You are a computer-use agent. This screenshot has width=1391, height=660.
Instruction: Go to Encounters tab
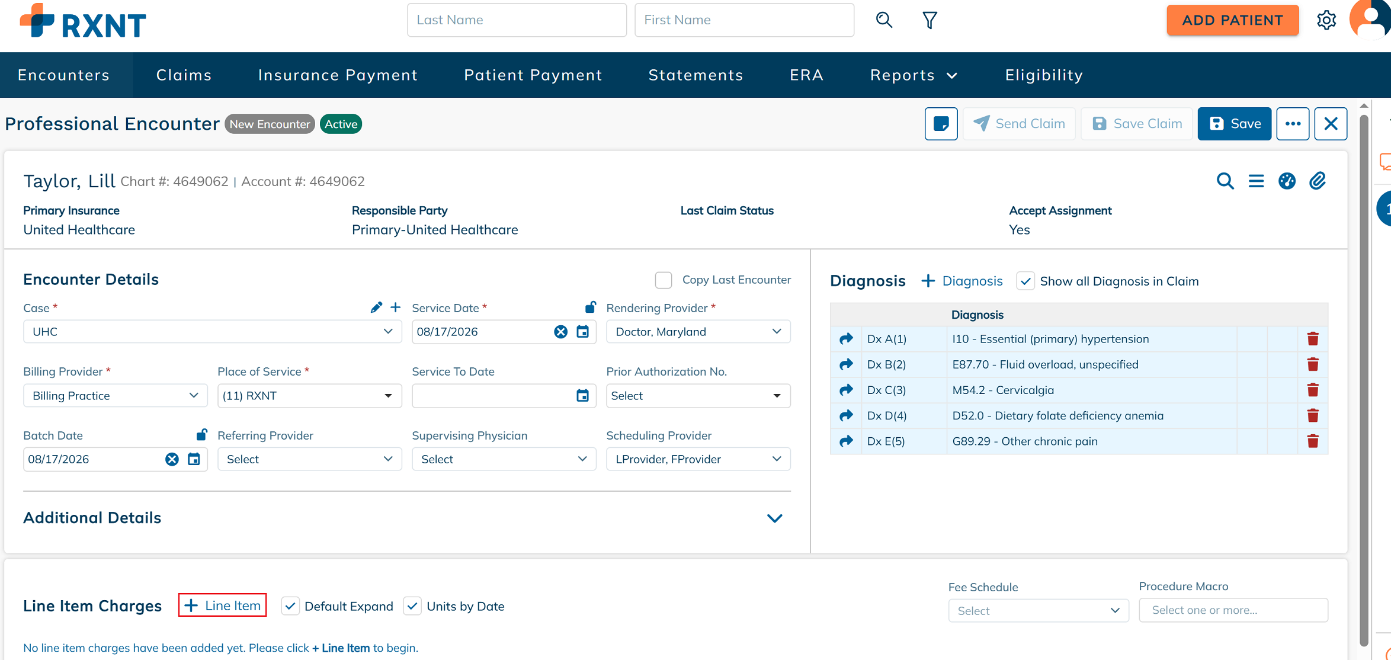tap(64, 75)
